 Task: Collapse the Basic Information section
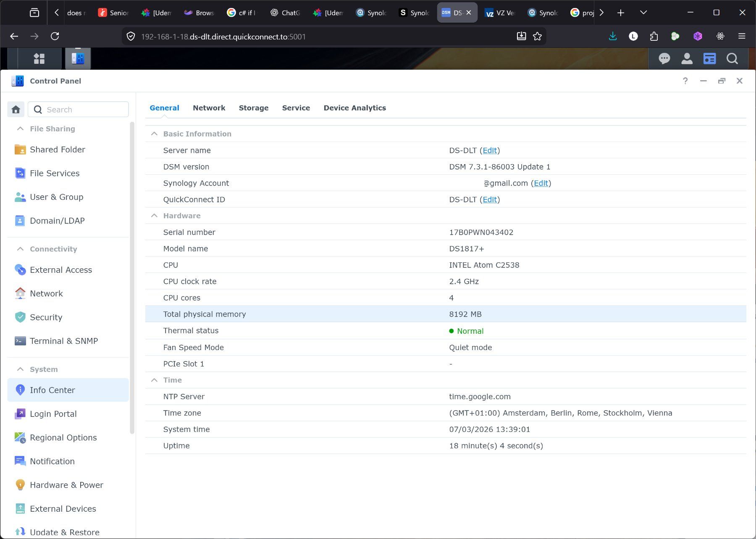tap(154, 134)
